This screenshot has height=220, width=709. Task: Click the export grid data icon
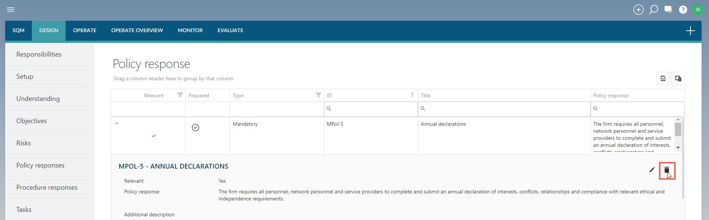(663, 78)
